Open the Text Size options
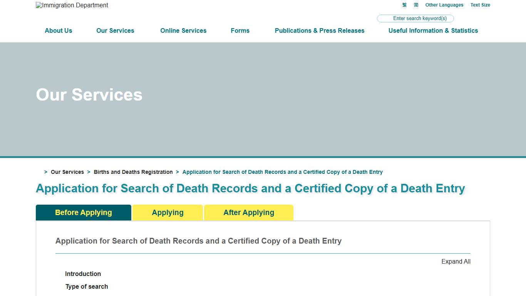The height and width of the screenshot is (296, 526). pyautogui.click(x=480, y=5)
